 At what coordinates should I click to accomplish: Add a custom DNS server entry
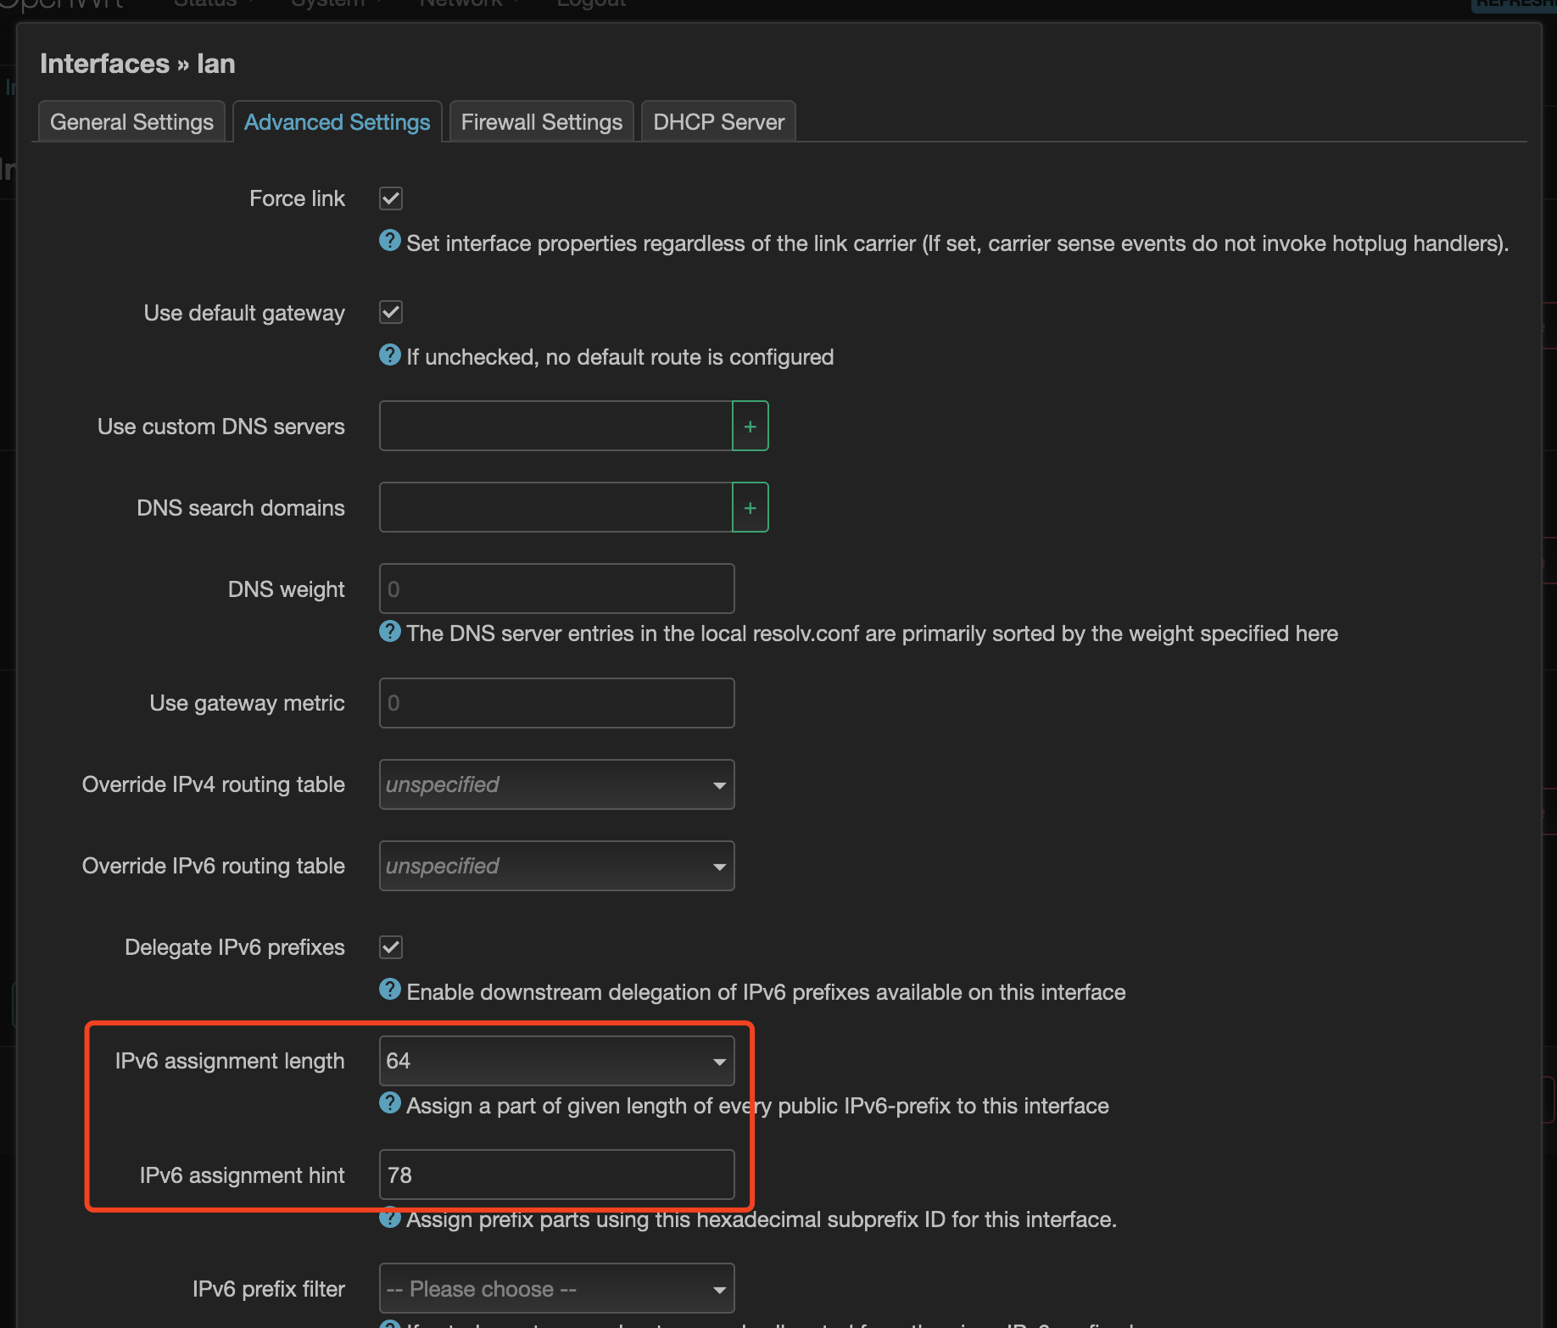[x=750, y=426]
